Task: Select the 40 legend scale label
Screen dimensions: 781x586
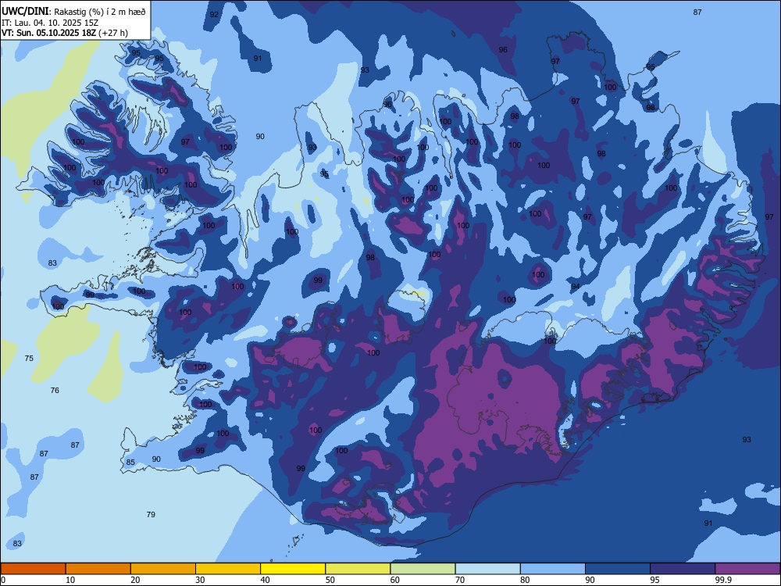Action: [266, 580]
